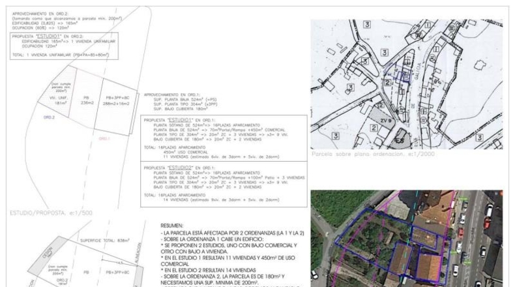Click the underlined "ESTUDIO2" title
Image resolution: width=515 pixels, height=287 pixels.
click(x=180, y=168)
